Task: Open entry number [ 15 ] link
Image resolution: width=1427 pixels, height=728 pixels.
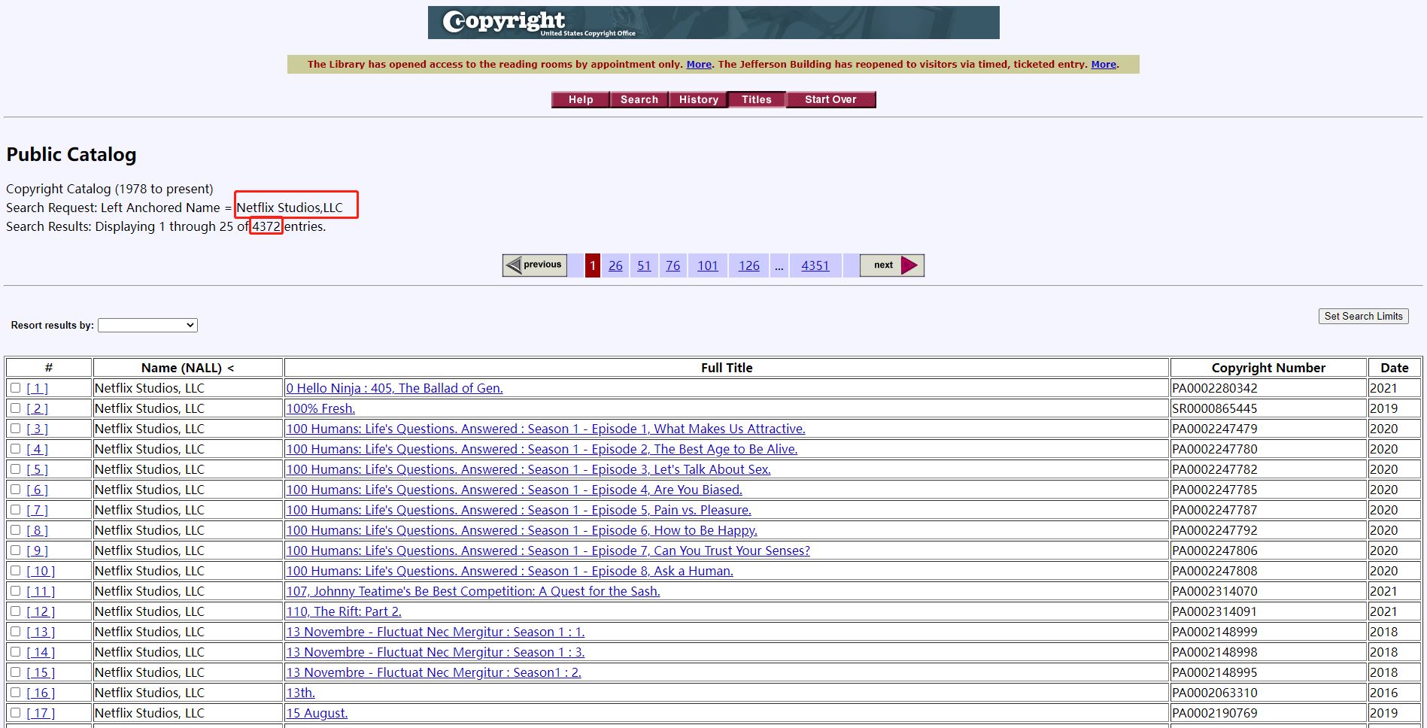Action: 41,672
